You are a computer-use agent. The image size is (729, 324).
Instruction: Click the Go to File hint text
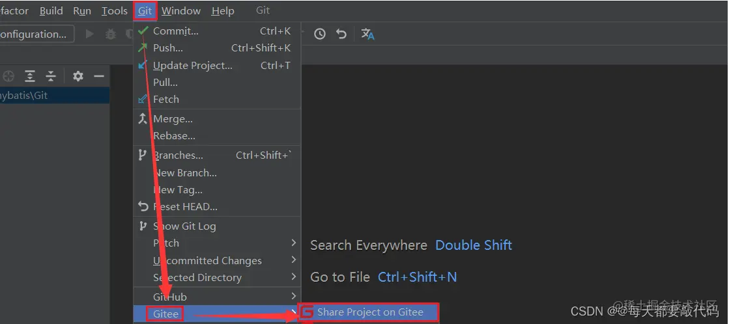(x=340, y=277)
